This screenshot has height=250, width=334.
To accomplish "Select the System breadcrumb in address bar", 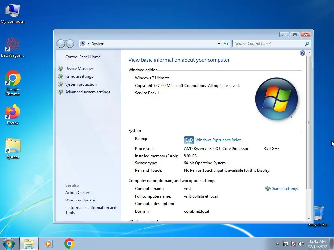I will tap(98, 44).
